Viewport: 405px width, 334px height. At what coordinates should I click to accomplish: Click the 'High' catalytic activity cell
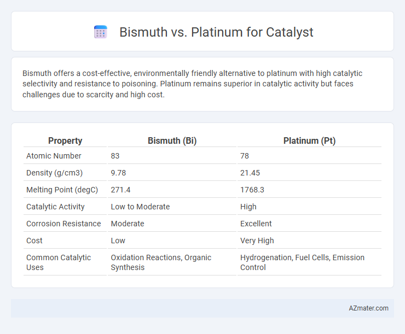(248, 207)
